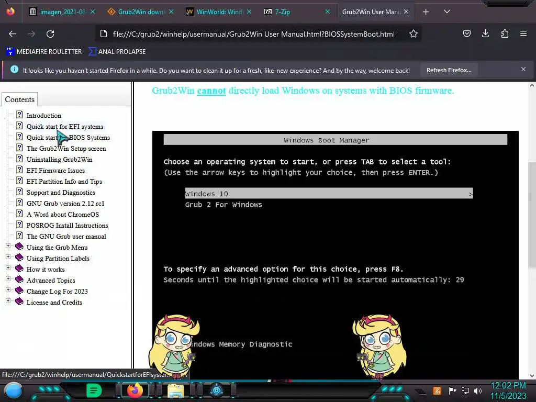
Task: Expand the Change Log For 2023 node
Action: pyautogui.click(x=8, y=290)
